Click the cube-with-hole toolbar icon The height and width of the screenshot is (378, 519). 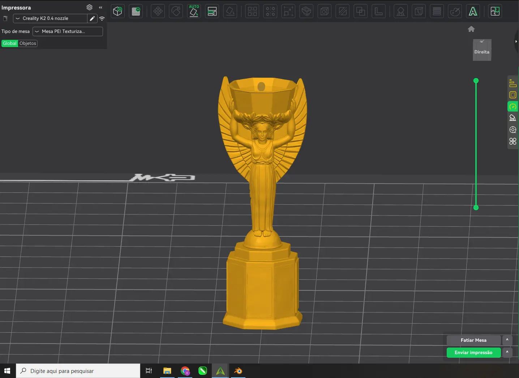click(x=325, y=11)
